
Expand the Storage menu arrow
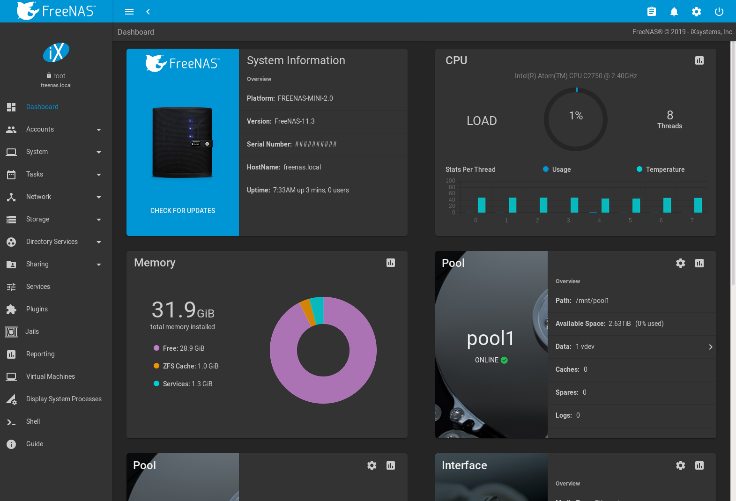tap(99, 220)
